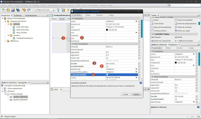The image size is (201, 119).
Task: Click the Design view button
Action: 62,19
